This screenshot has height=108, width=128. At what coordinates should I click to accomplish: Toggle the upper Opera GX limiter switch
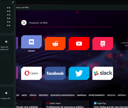pyautogui.click(x=8, y=42)
